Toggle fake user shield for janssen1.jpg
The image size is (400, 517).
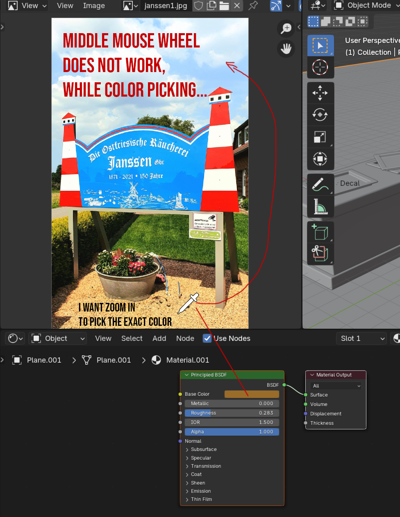pos(199,6)
